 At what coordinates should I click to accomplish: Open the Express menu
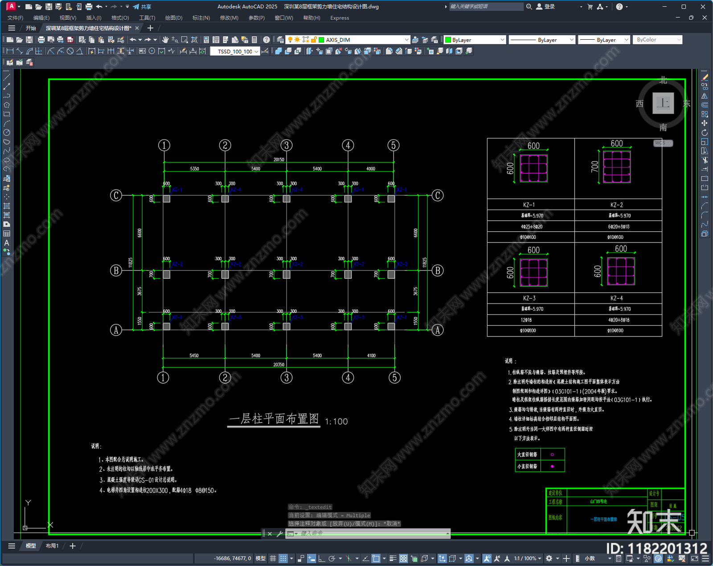point(340,18)
